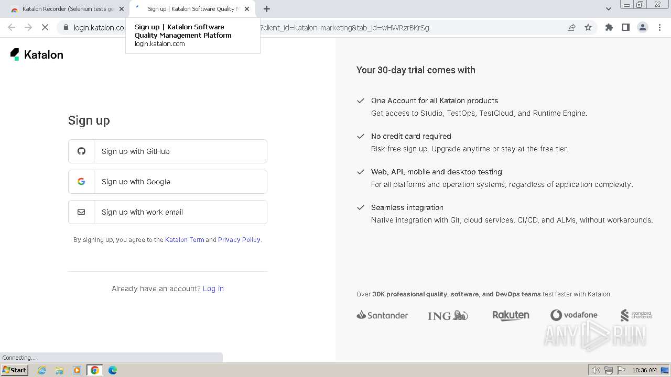Click the Vodafone logo
671x377 pixels.
(574, 315)
